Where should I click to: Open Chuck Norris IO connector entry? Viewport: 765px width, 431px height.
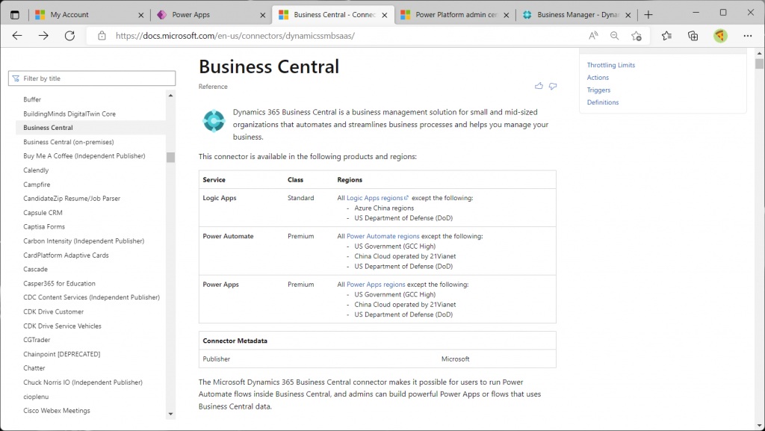pyautogui.click(x=83, y=382)
